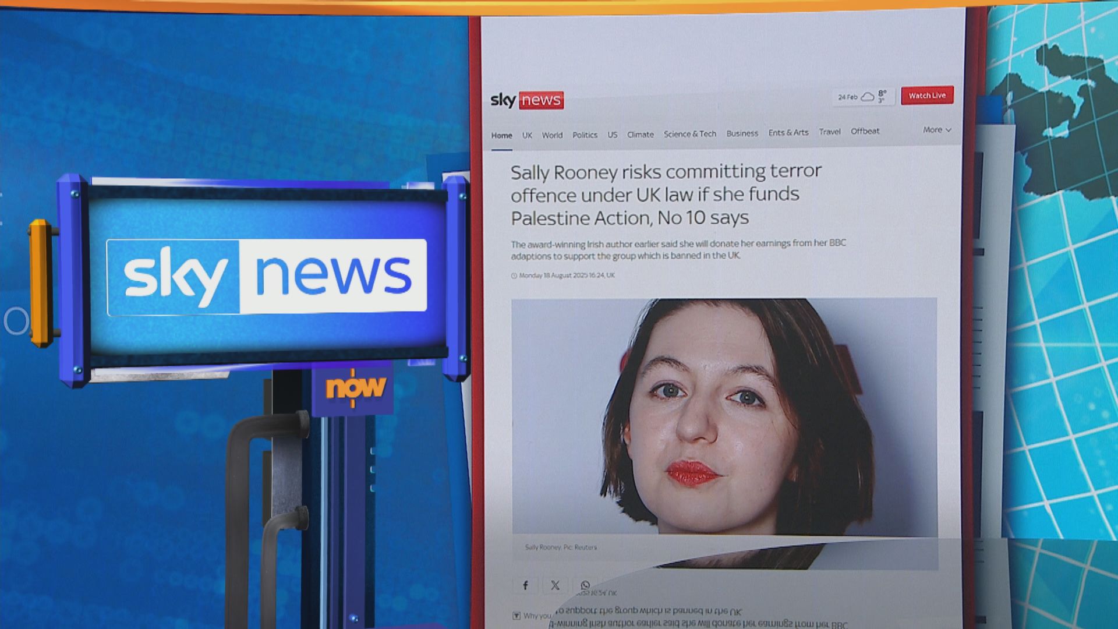Click the cloudy weather icon

[868, 97]
